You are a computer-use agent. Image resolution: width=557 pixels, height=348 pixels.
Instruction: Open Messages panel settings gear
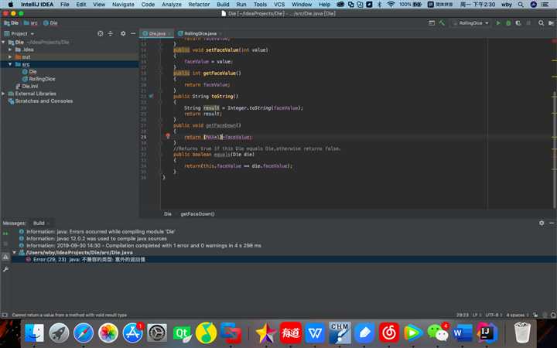(542, 223)
